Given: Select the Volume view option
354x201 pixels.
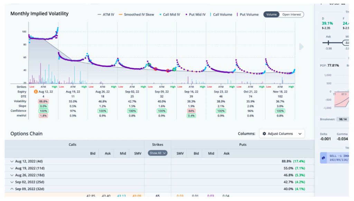Looking at the screenshot, I should coord(271,14).
